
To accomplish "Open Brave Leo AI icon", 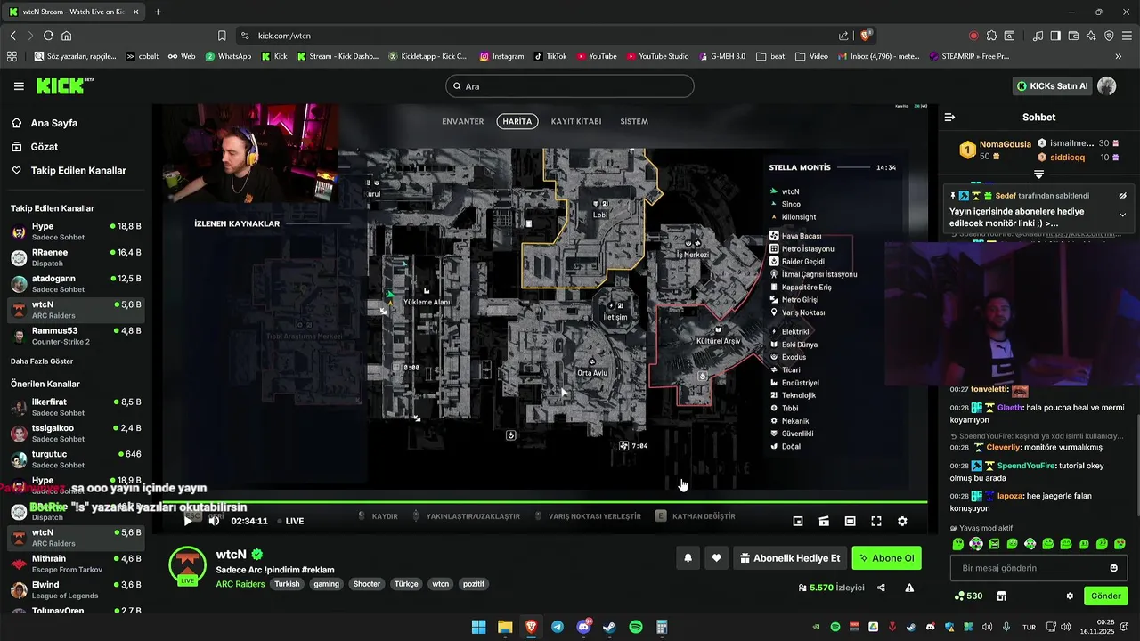I will 1091,36.
